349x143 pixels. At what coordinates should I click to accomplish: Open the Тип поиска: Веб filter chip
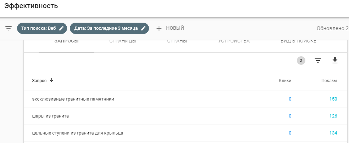click(x=38, y=28)
